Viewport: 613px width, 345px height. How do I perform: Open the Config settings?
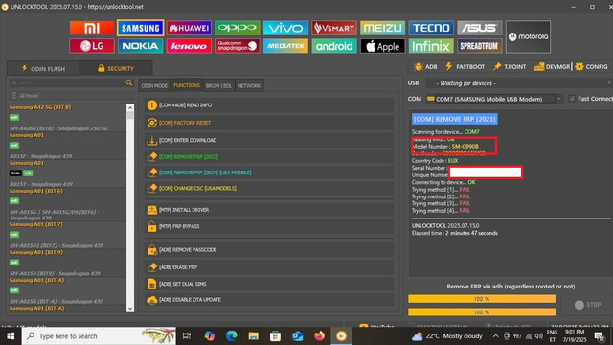pos(592,67)
